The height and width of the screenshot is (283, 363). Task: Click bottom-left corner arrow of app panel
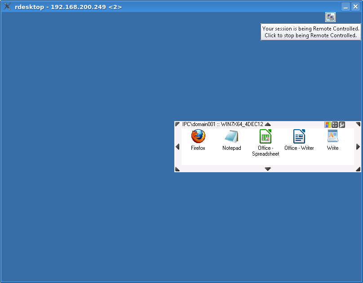pyautogui.click(x=177, y=169)
